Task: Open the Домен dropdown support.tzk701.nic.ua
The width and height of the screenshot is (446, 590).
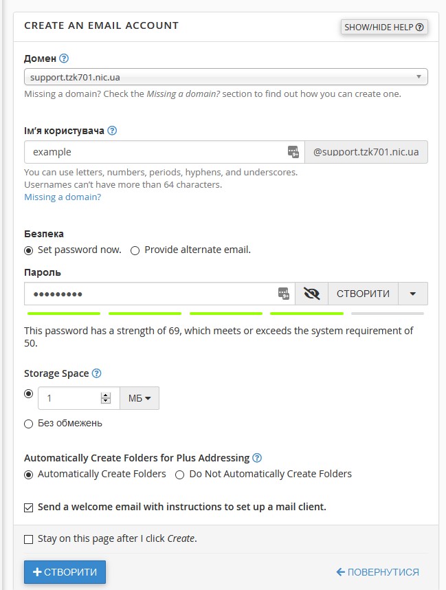Action: pyautogui.click(x=225, y=77)
